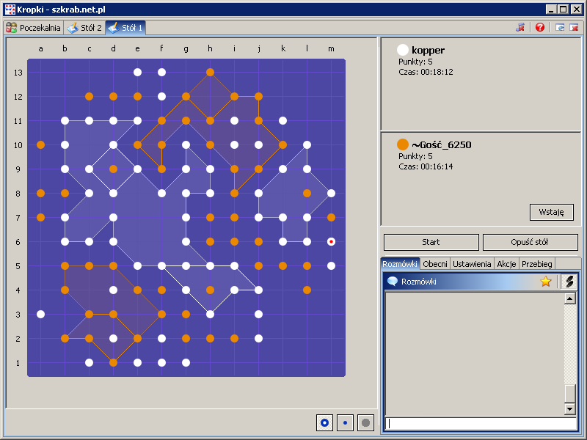Click the chat message input field
The width and height of the screenshot is (587, 440).
point(481,423)
